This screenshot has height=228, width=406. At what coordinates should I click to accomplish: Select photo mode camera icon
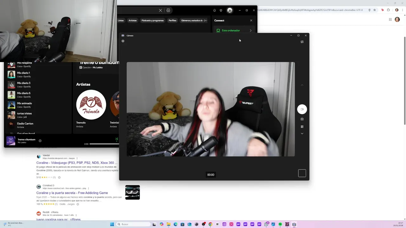click(302, 119)
